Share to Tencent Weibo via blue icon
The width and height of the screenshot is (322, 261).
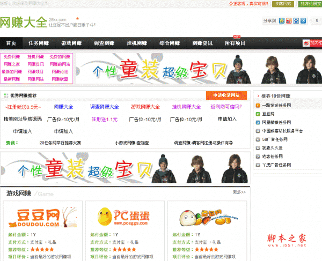tap(303, 21)
